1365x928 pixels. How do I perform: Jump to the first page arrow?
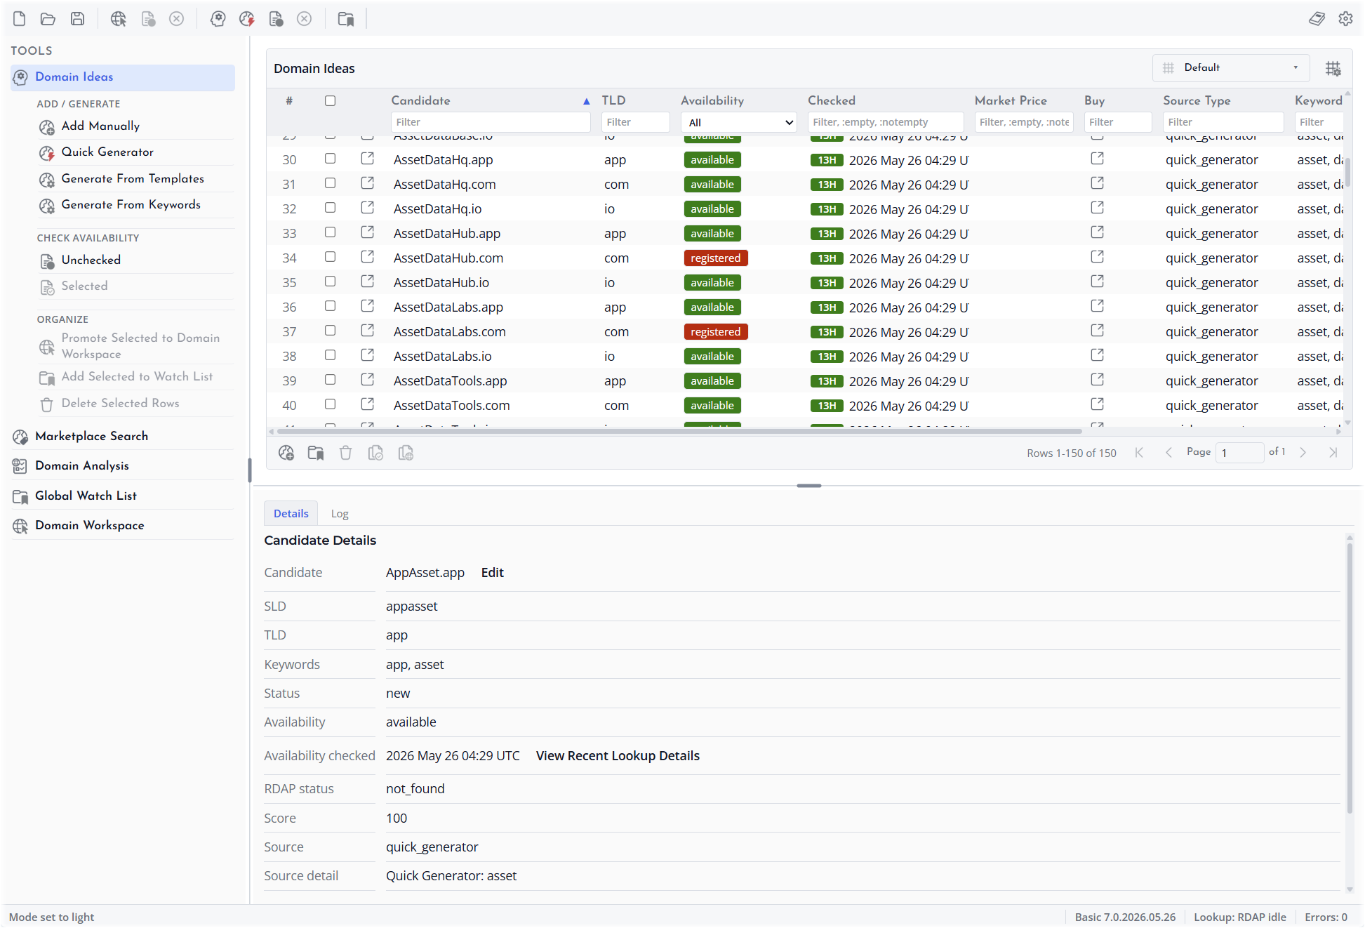point(1139,453)
